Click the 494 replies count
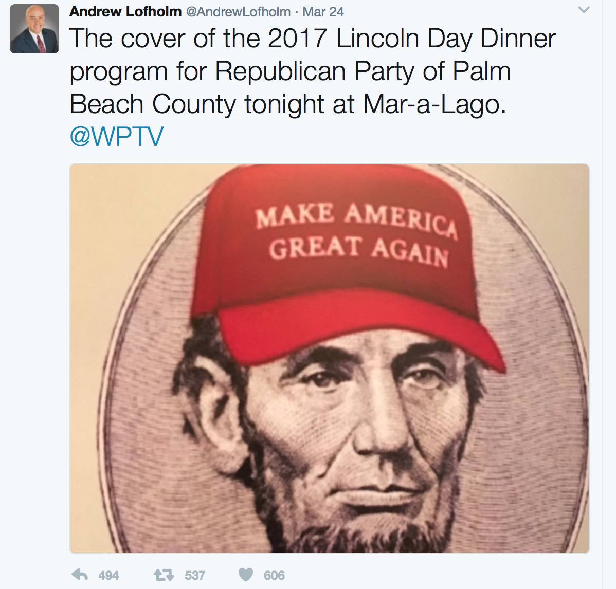The image size is (616, 589). coord(108,575)
